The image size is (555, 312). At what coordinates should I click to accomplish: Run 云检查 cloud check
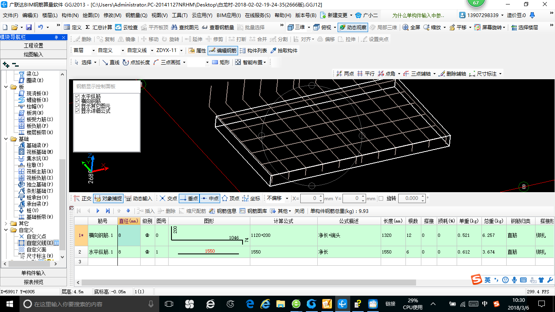coord(126,27)
